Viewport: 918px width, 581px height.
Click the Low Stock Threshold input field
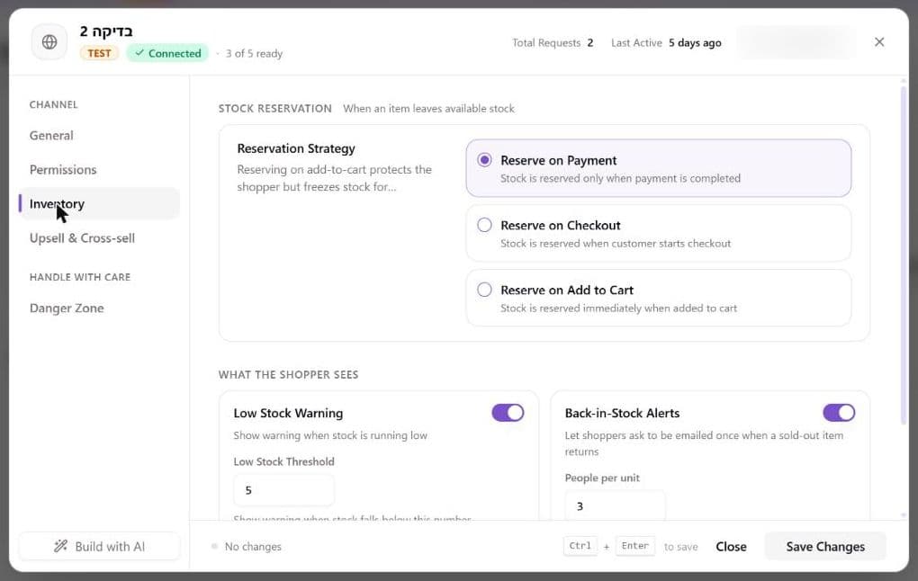[x=283, y=490]
